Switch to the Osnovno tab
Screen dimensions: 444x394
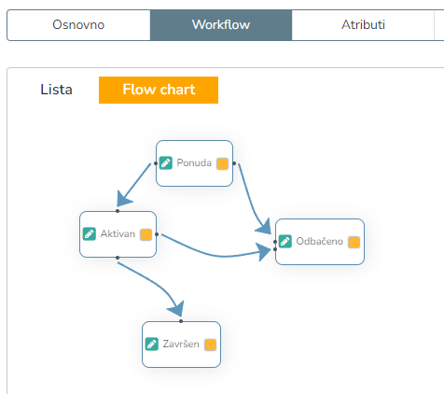(78, 25)
